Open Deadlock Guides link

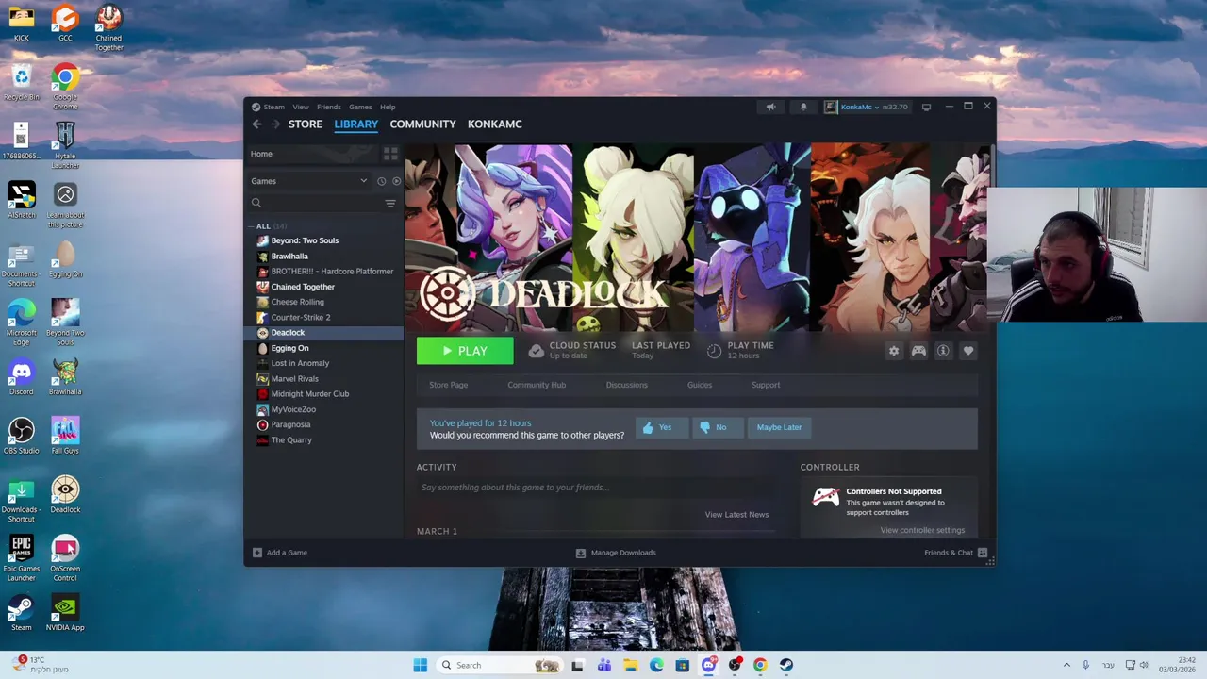[x=700, y=385]
